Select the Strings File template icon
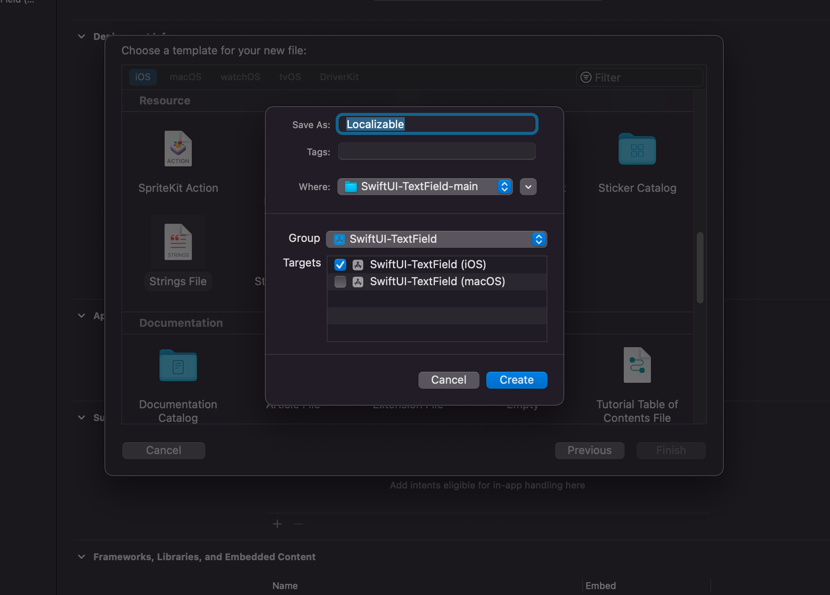 coord(178,242)
